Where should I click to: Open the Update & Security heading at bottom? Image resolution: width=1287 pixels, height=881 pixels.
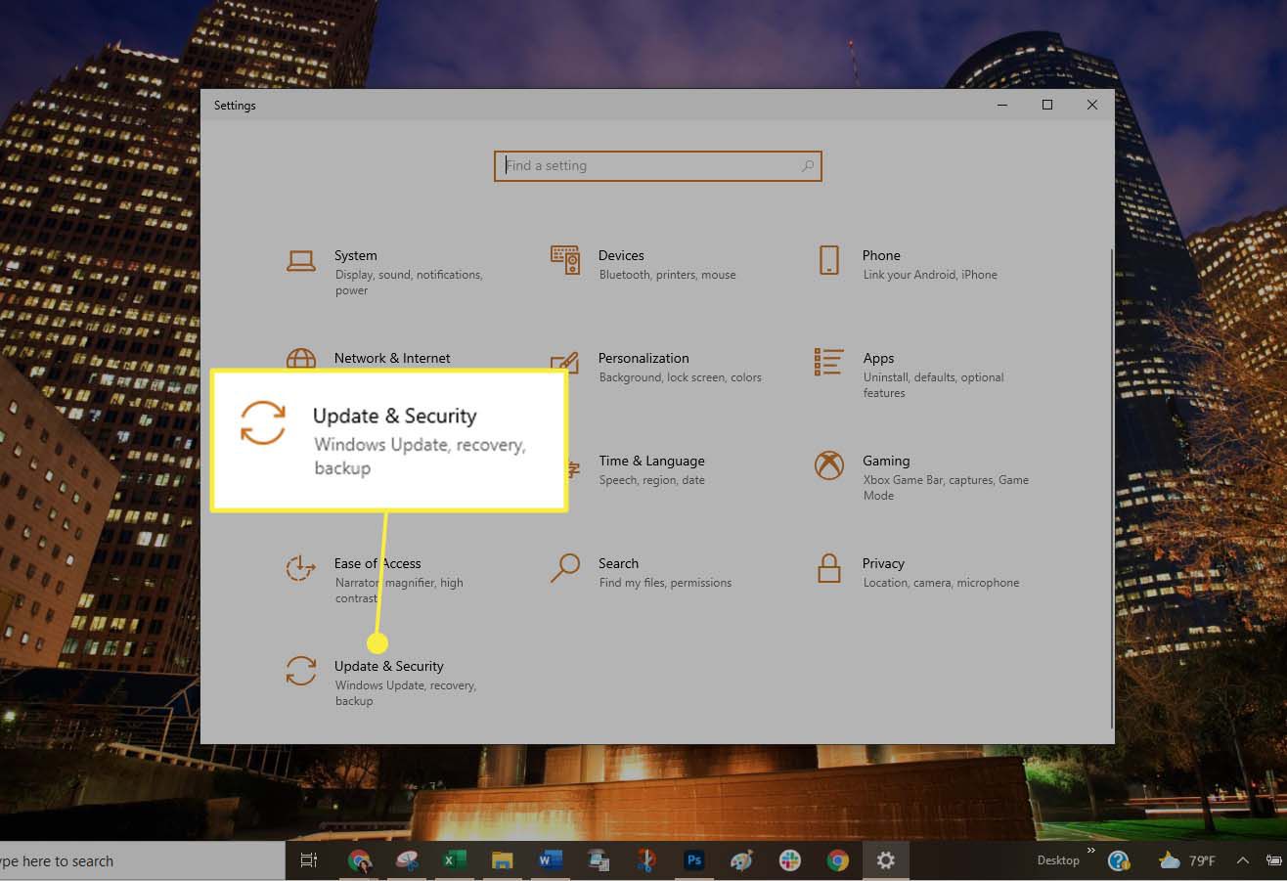click(389, 666)
